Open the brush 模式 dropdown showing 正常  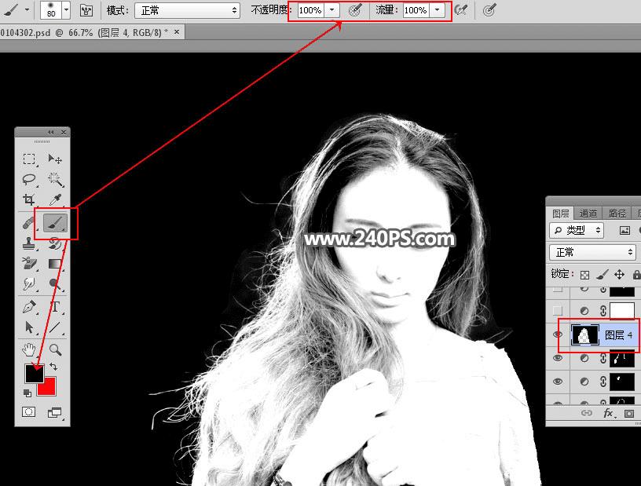(187, 10)
